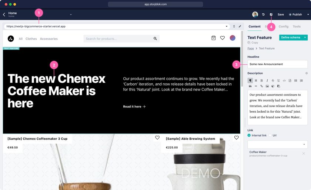Switch to the Config tab

284,26
